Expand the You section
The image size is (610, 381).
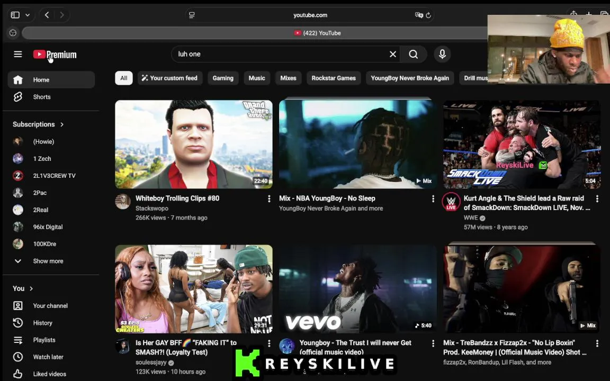23,288
